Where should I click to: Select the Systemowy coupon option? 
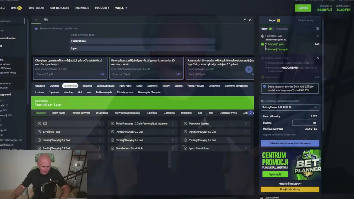click(282, 29)
